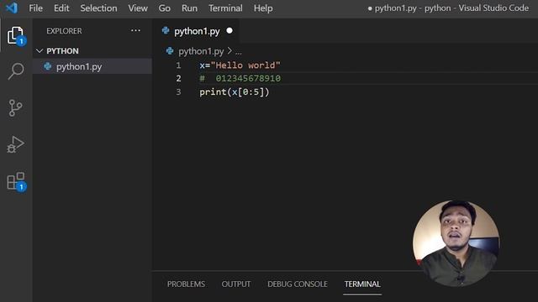Open the Selection menu
This screenshot has width=538, height=302.
click(98, 8)
